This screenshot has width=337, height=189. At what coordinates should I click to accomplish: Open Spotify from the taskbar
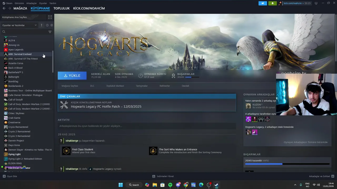coord(170,185)
